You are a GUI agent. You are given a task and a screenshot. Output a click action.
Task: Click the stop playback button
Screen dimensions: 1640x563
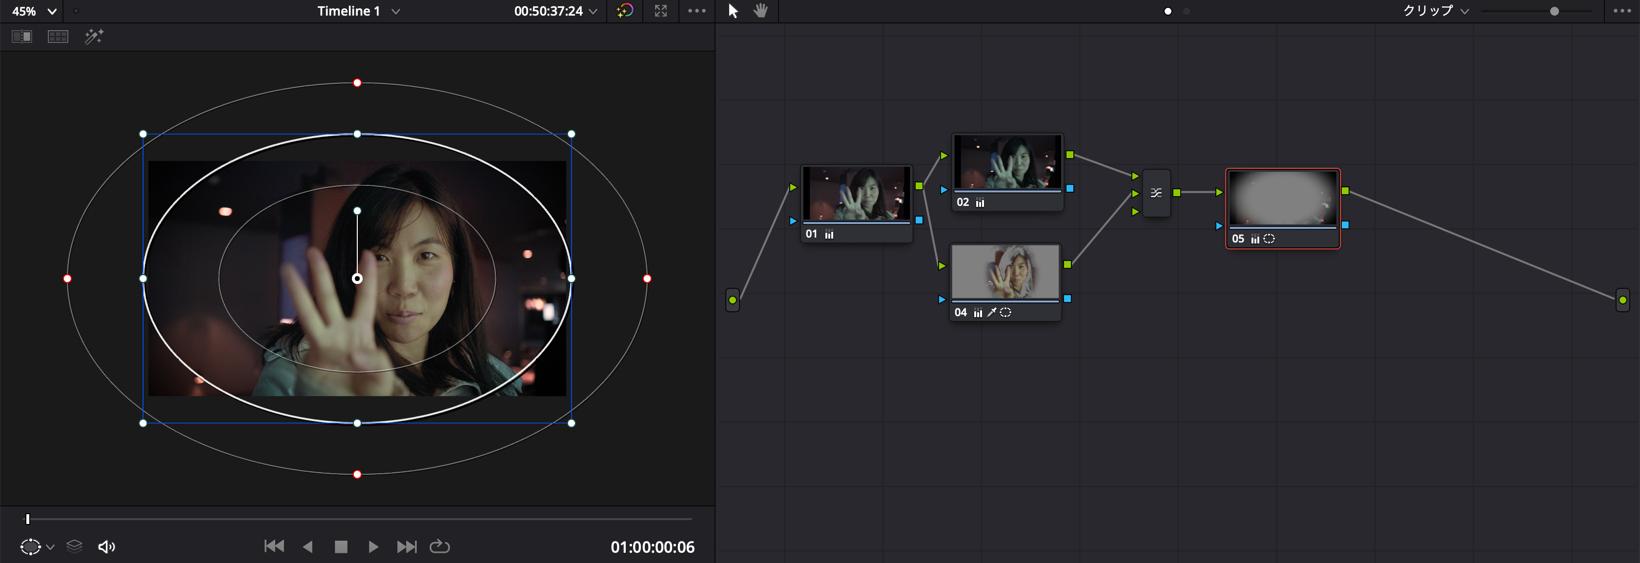point(341,546)
